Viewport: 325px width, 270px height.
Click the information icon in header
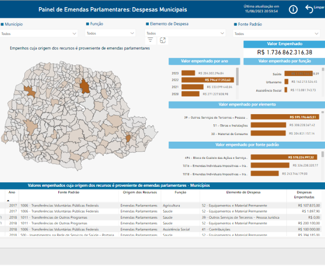pos(293,9)
